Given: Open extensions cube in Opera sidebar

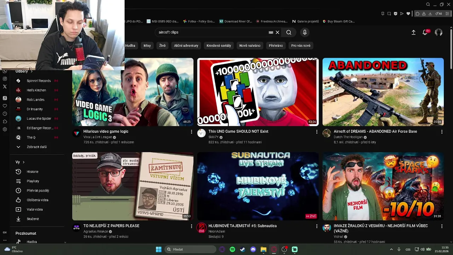Looking at the screenshot, I should [5, 121].
